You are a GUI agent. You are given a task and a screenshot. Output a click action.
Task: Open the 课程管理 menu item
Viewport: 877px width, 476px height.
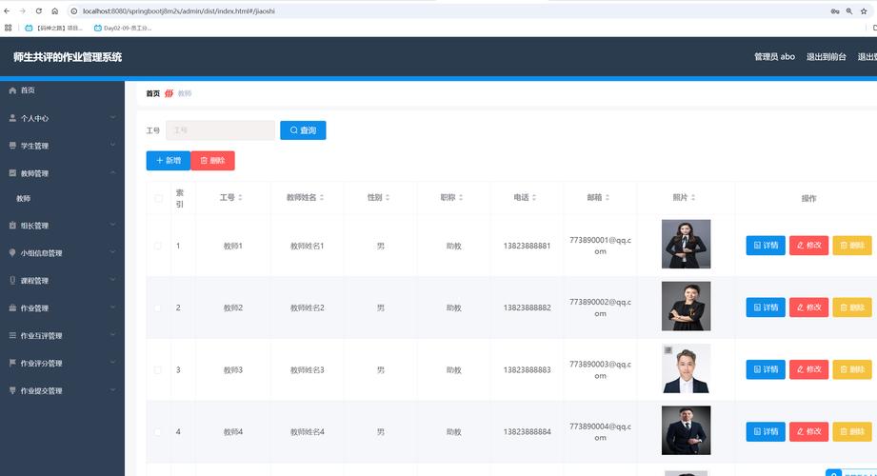35,281
